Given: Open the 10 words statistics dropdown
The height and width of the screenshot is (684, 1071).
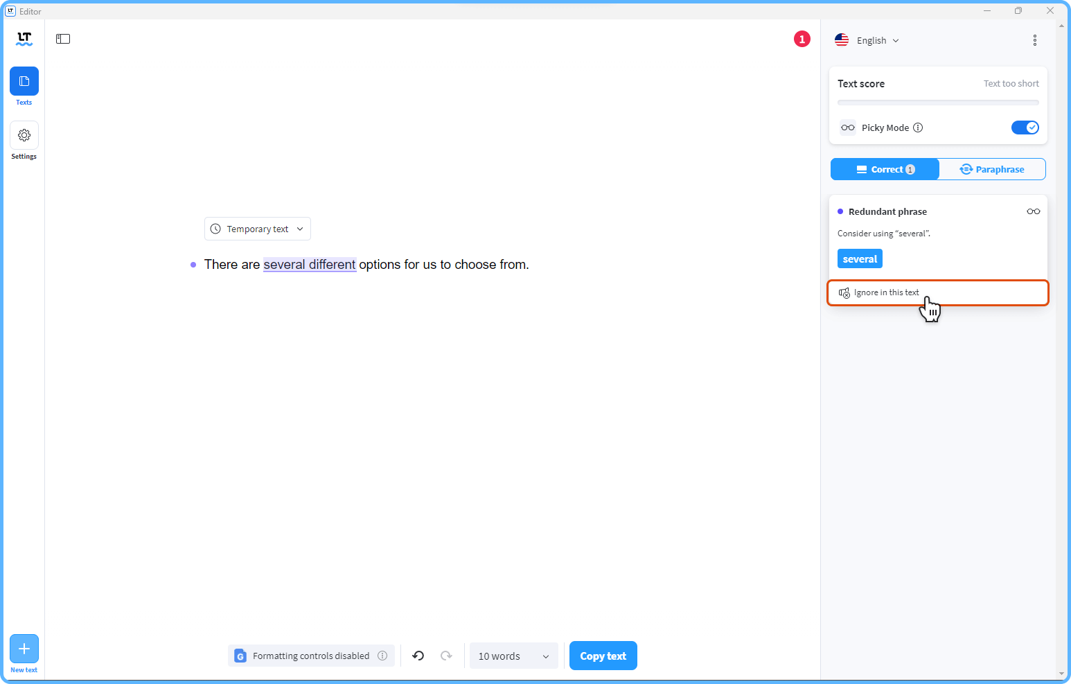Looking at the screenshot, I should [514, 656].
